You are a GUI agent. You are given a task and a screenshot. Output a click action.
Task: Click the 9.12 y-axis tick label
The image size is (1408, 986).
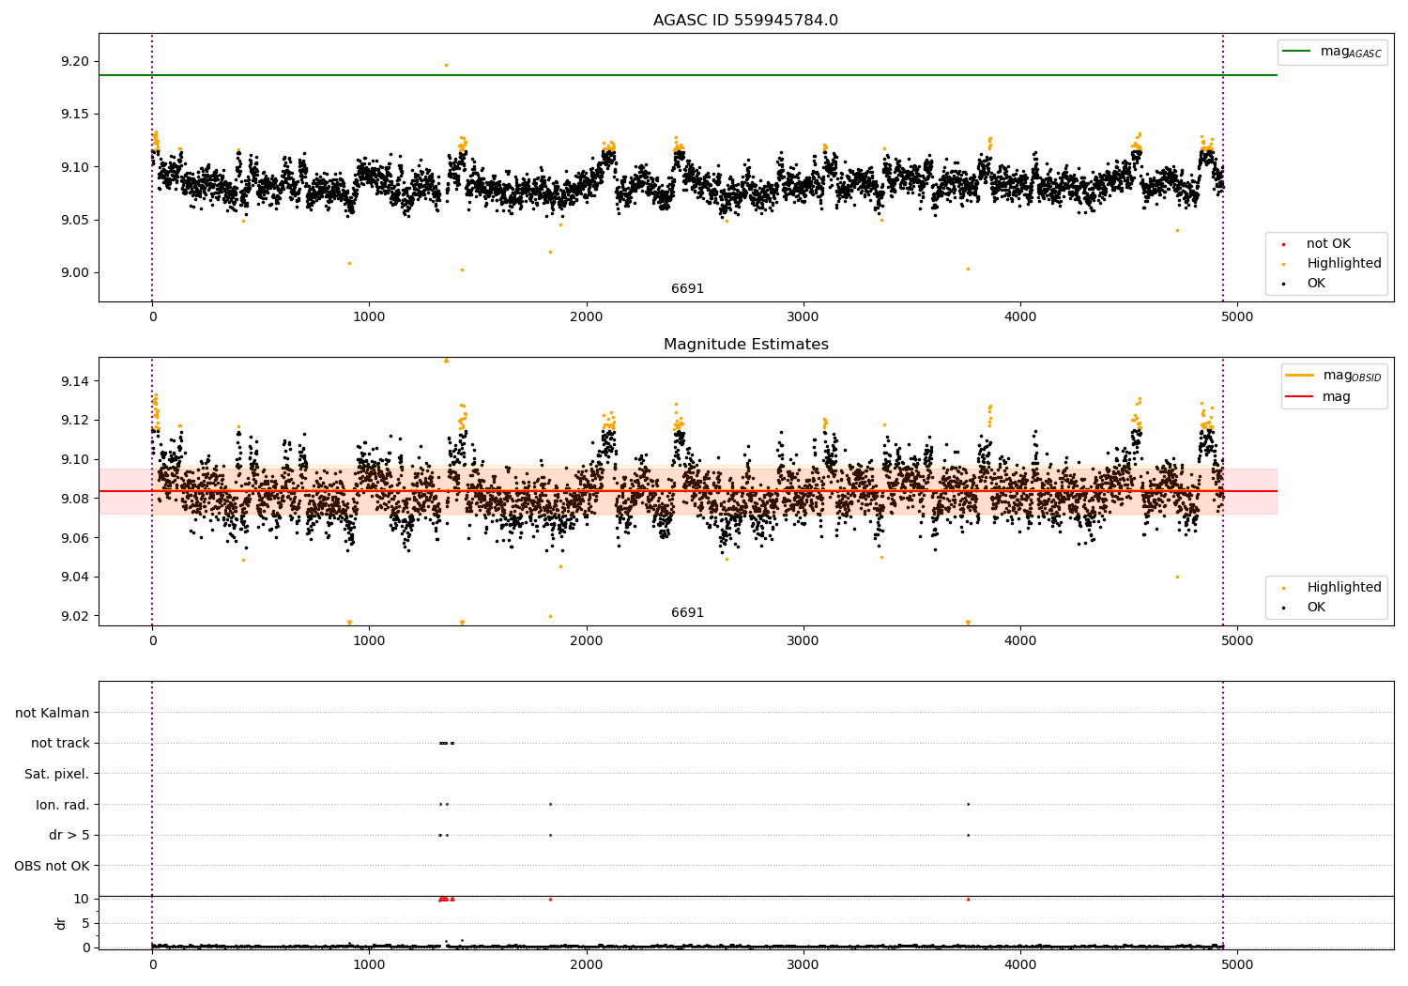tap(73, 420)
